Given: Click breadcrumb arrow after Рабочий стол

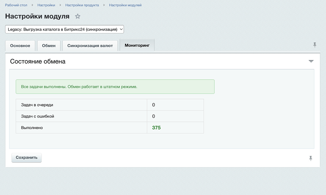Looking at the screenshot, I should point(33,5).
